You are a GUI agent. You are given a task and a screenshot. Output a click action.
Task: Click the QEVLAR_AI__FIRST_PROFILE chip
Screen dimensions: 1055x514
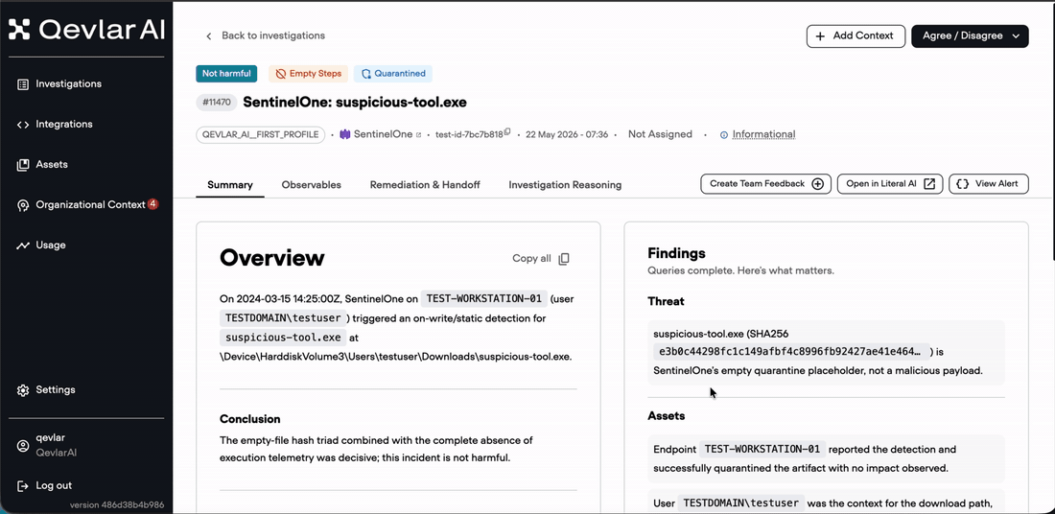(x=260, y=134)
